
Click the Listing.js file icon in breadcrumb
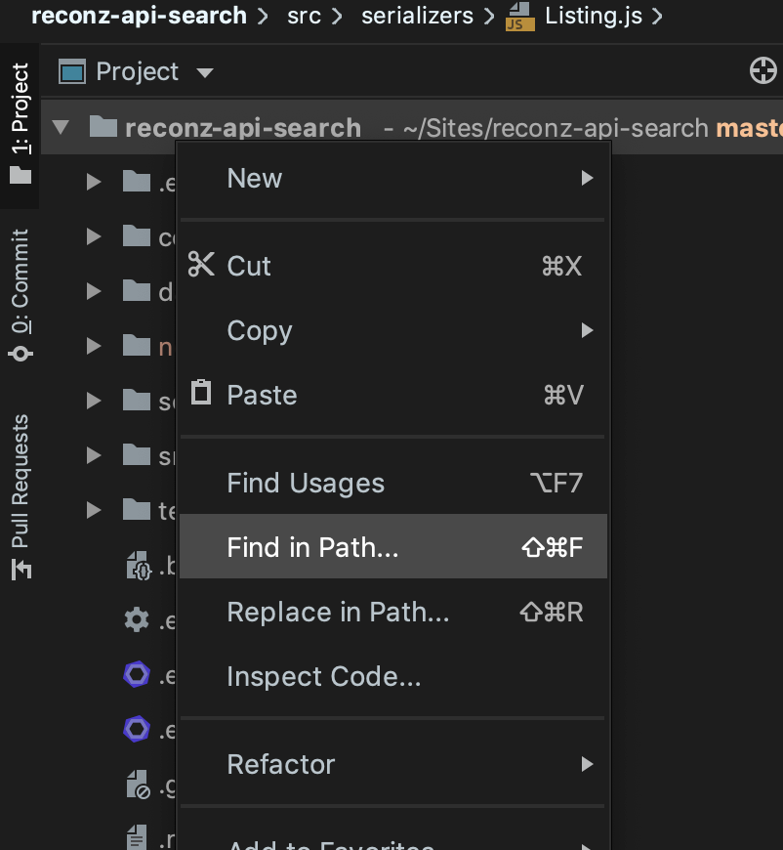point(519,17)
